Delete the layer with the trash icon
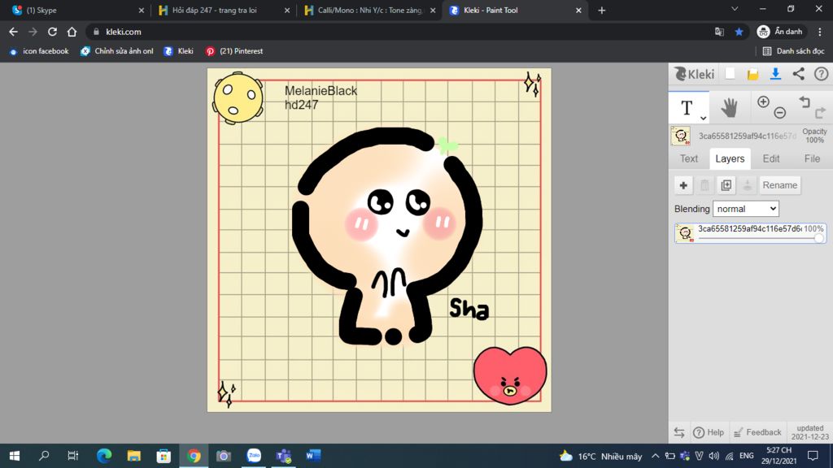 tap(704, 185)
